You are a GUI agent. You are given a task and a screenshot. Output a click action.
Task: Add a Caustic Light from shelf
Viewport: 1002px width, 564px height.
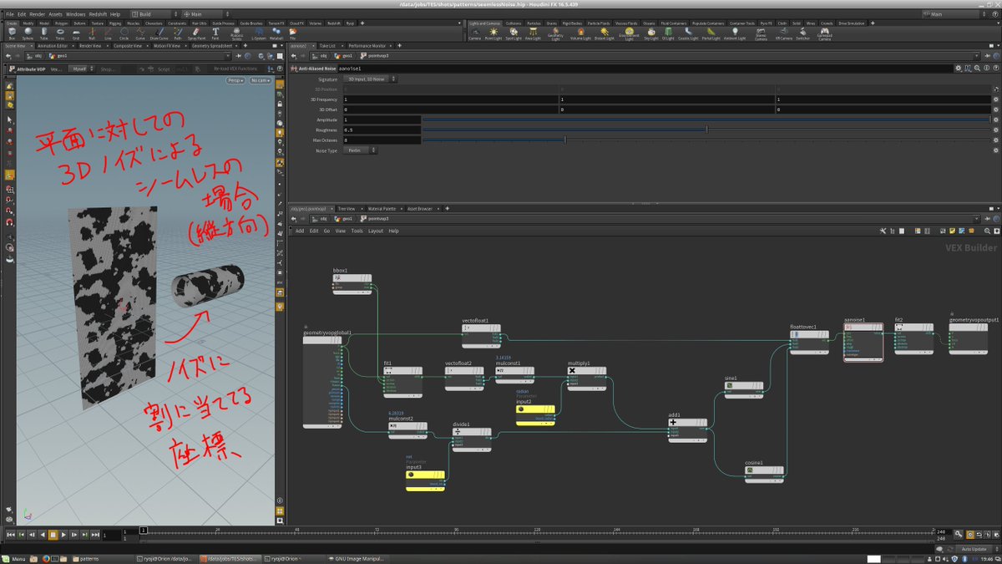click(688, 33)
